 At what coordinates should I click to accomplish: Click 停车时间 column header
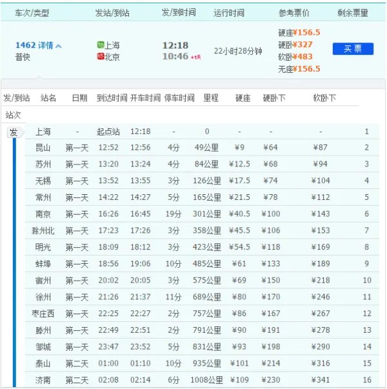click(179, 98)
